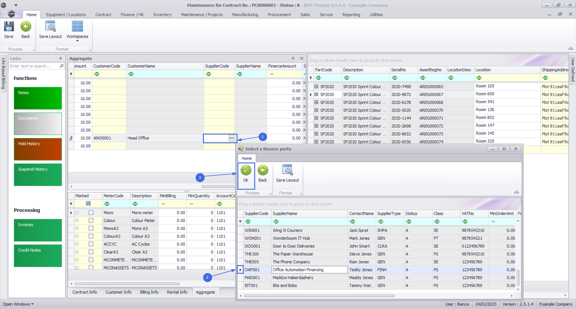Expand the SP2020 row with serial 2020-9872

[316, 94]
